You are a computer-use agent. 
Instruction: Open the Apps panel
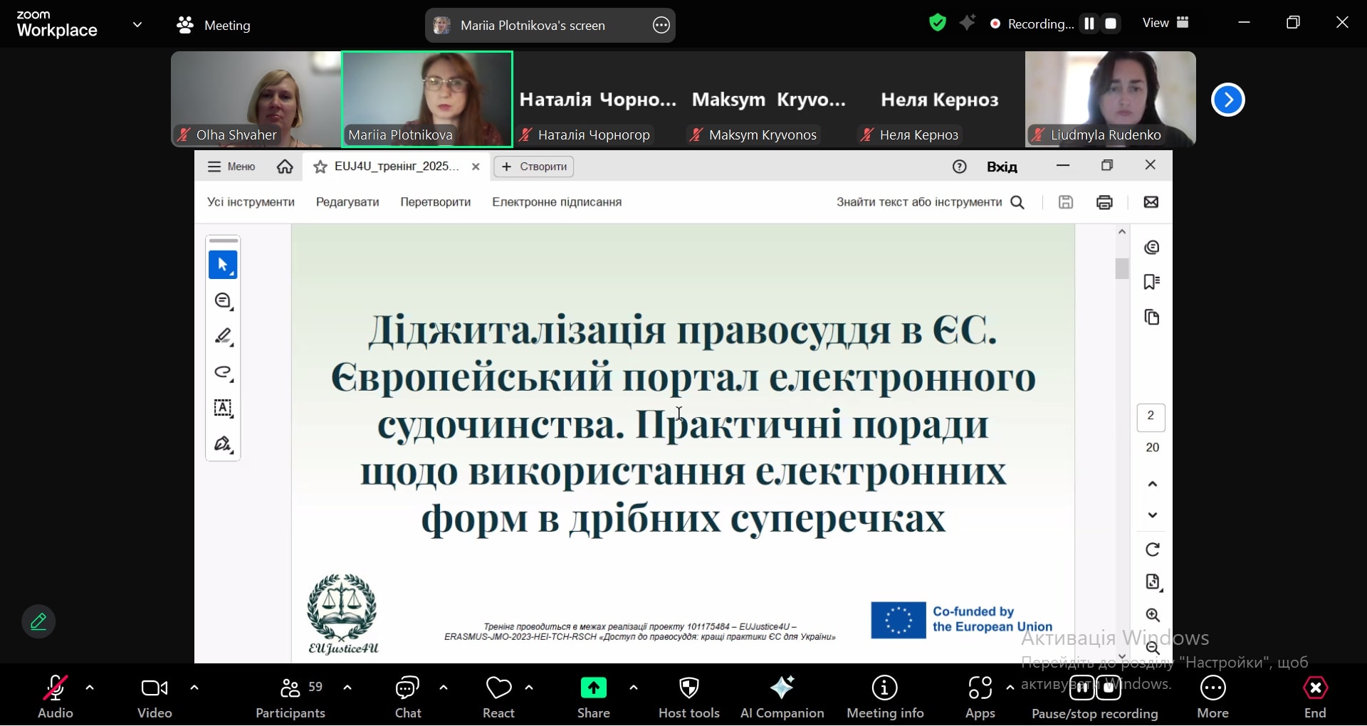point(980,697)
